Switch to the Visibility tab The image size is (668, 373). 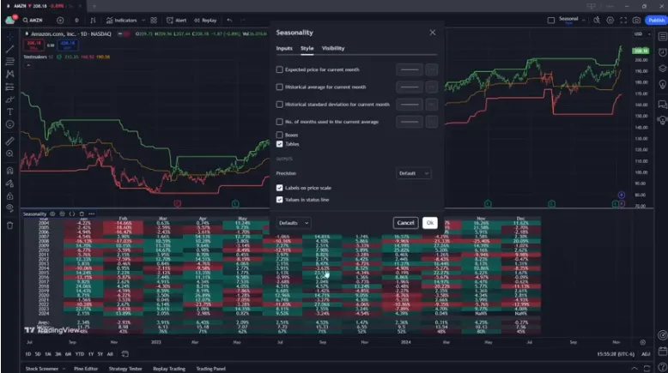(333, 48)
